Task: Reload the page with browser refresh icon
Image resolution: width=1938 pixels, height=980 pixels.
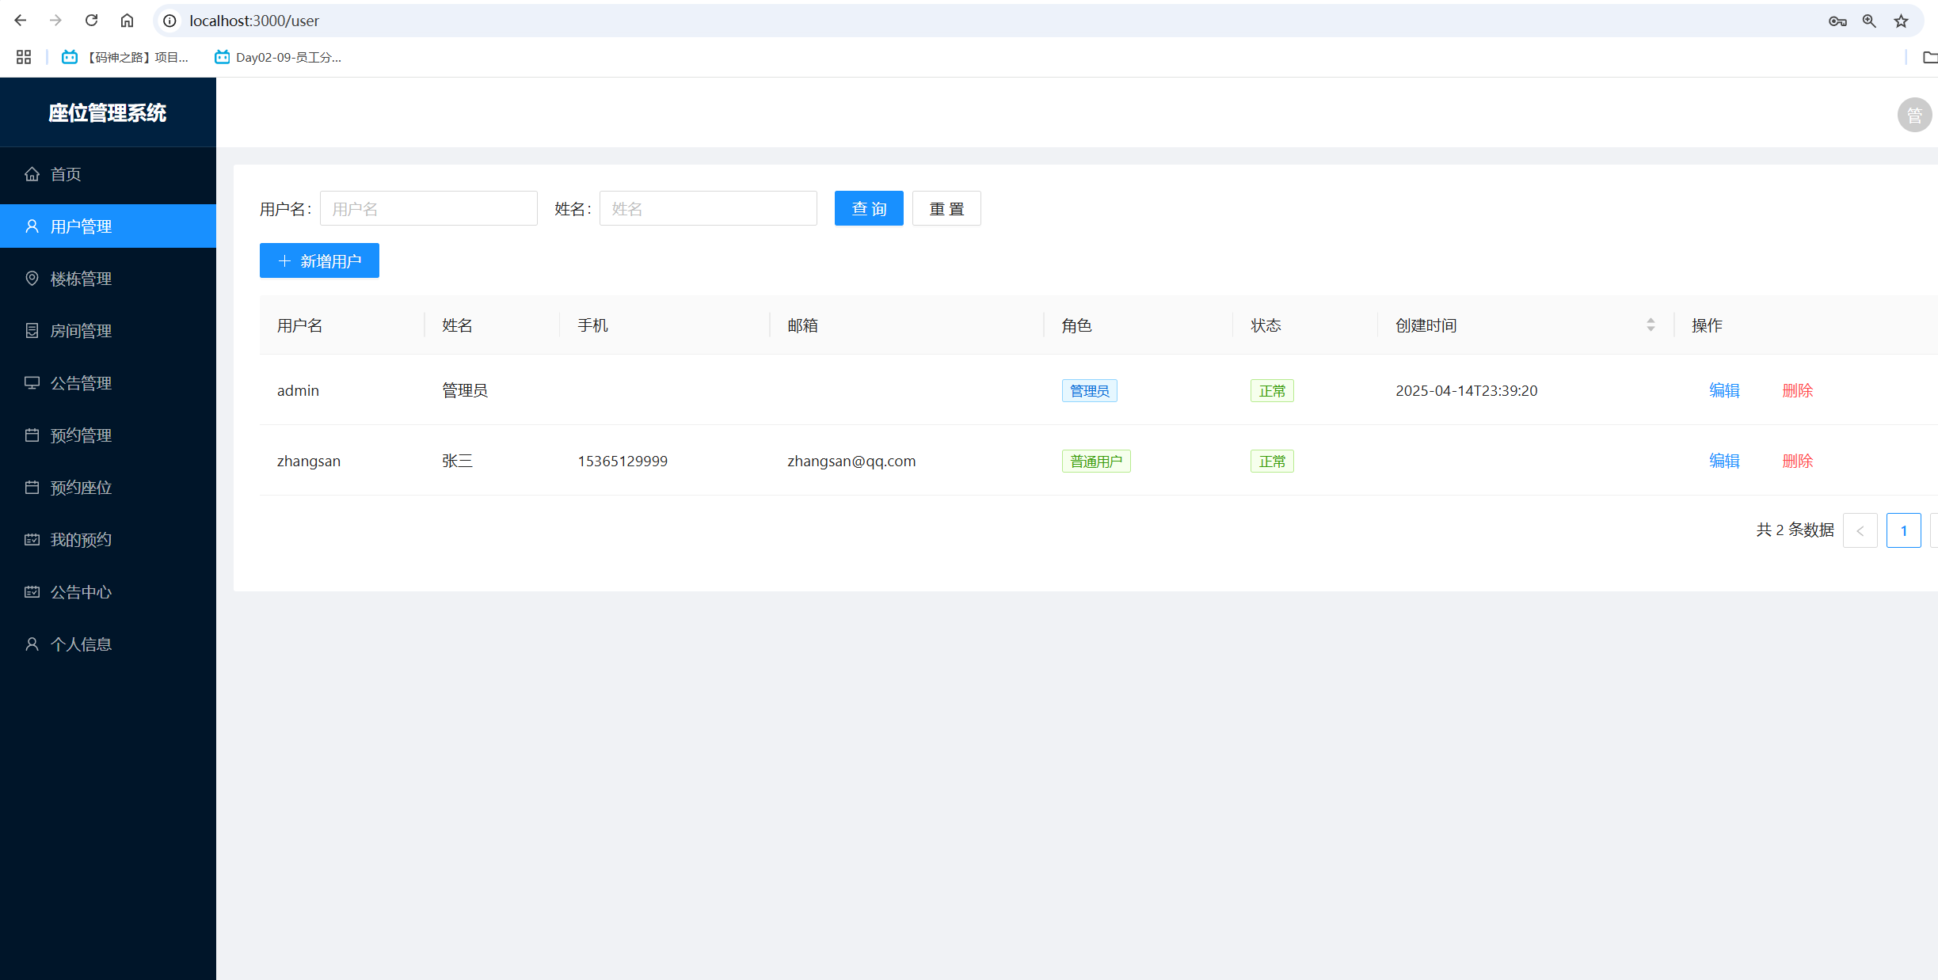Action: pyautogui.click(x=91, y=21)
